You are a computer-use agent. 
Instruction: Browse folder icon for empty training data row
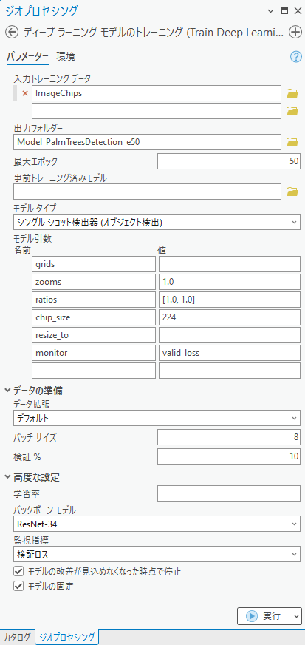[292, 111]
